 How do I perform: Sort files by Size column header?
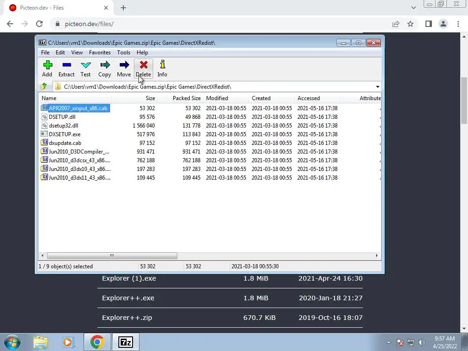click(135, 98)
